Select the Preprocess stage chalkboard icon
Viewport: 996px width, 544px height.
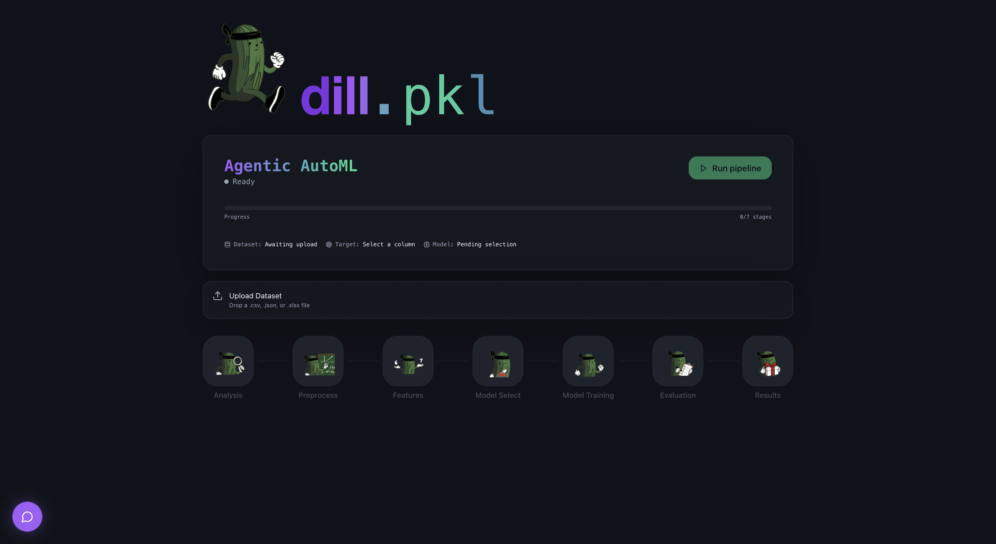click(x=318, y=361)
